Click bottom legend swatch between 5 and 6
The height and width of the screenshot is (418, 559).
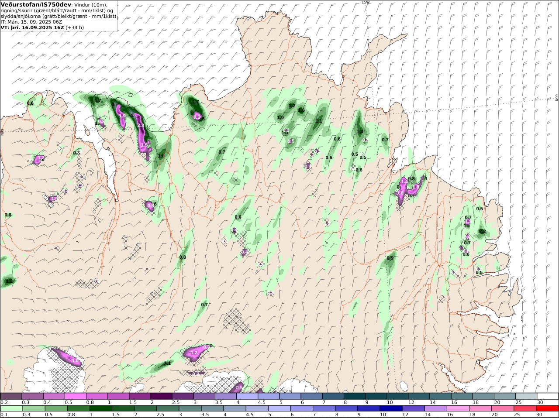pos(279,408)
